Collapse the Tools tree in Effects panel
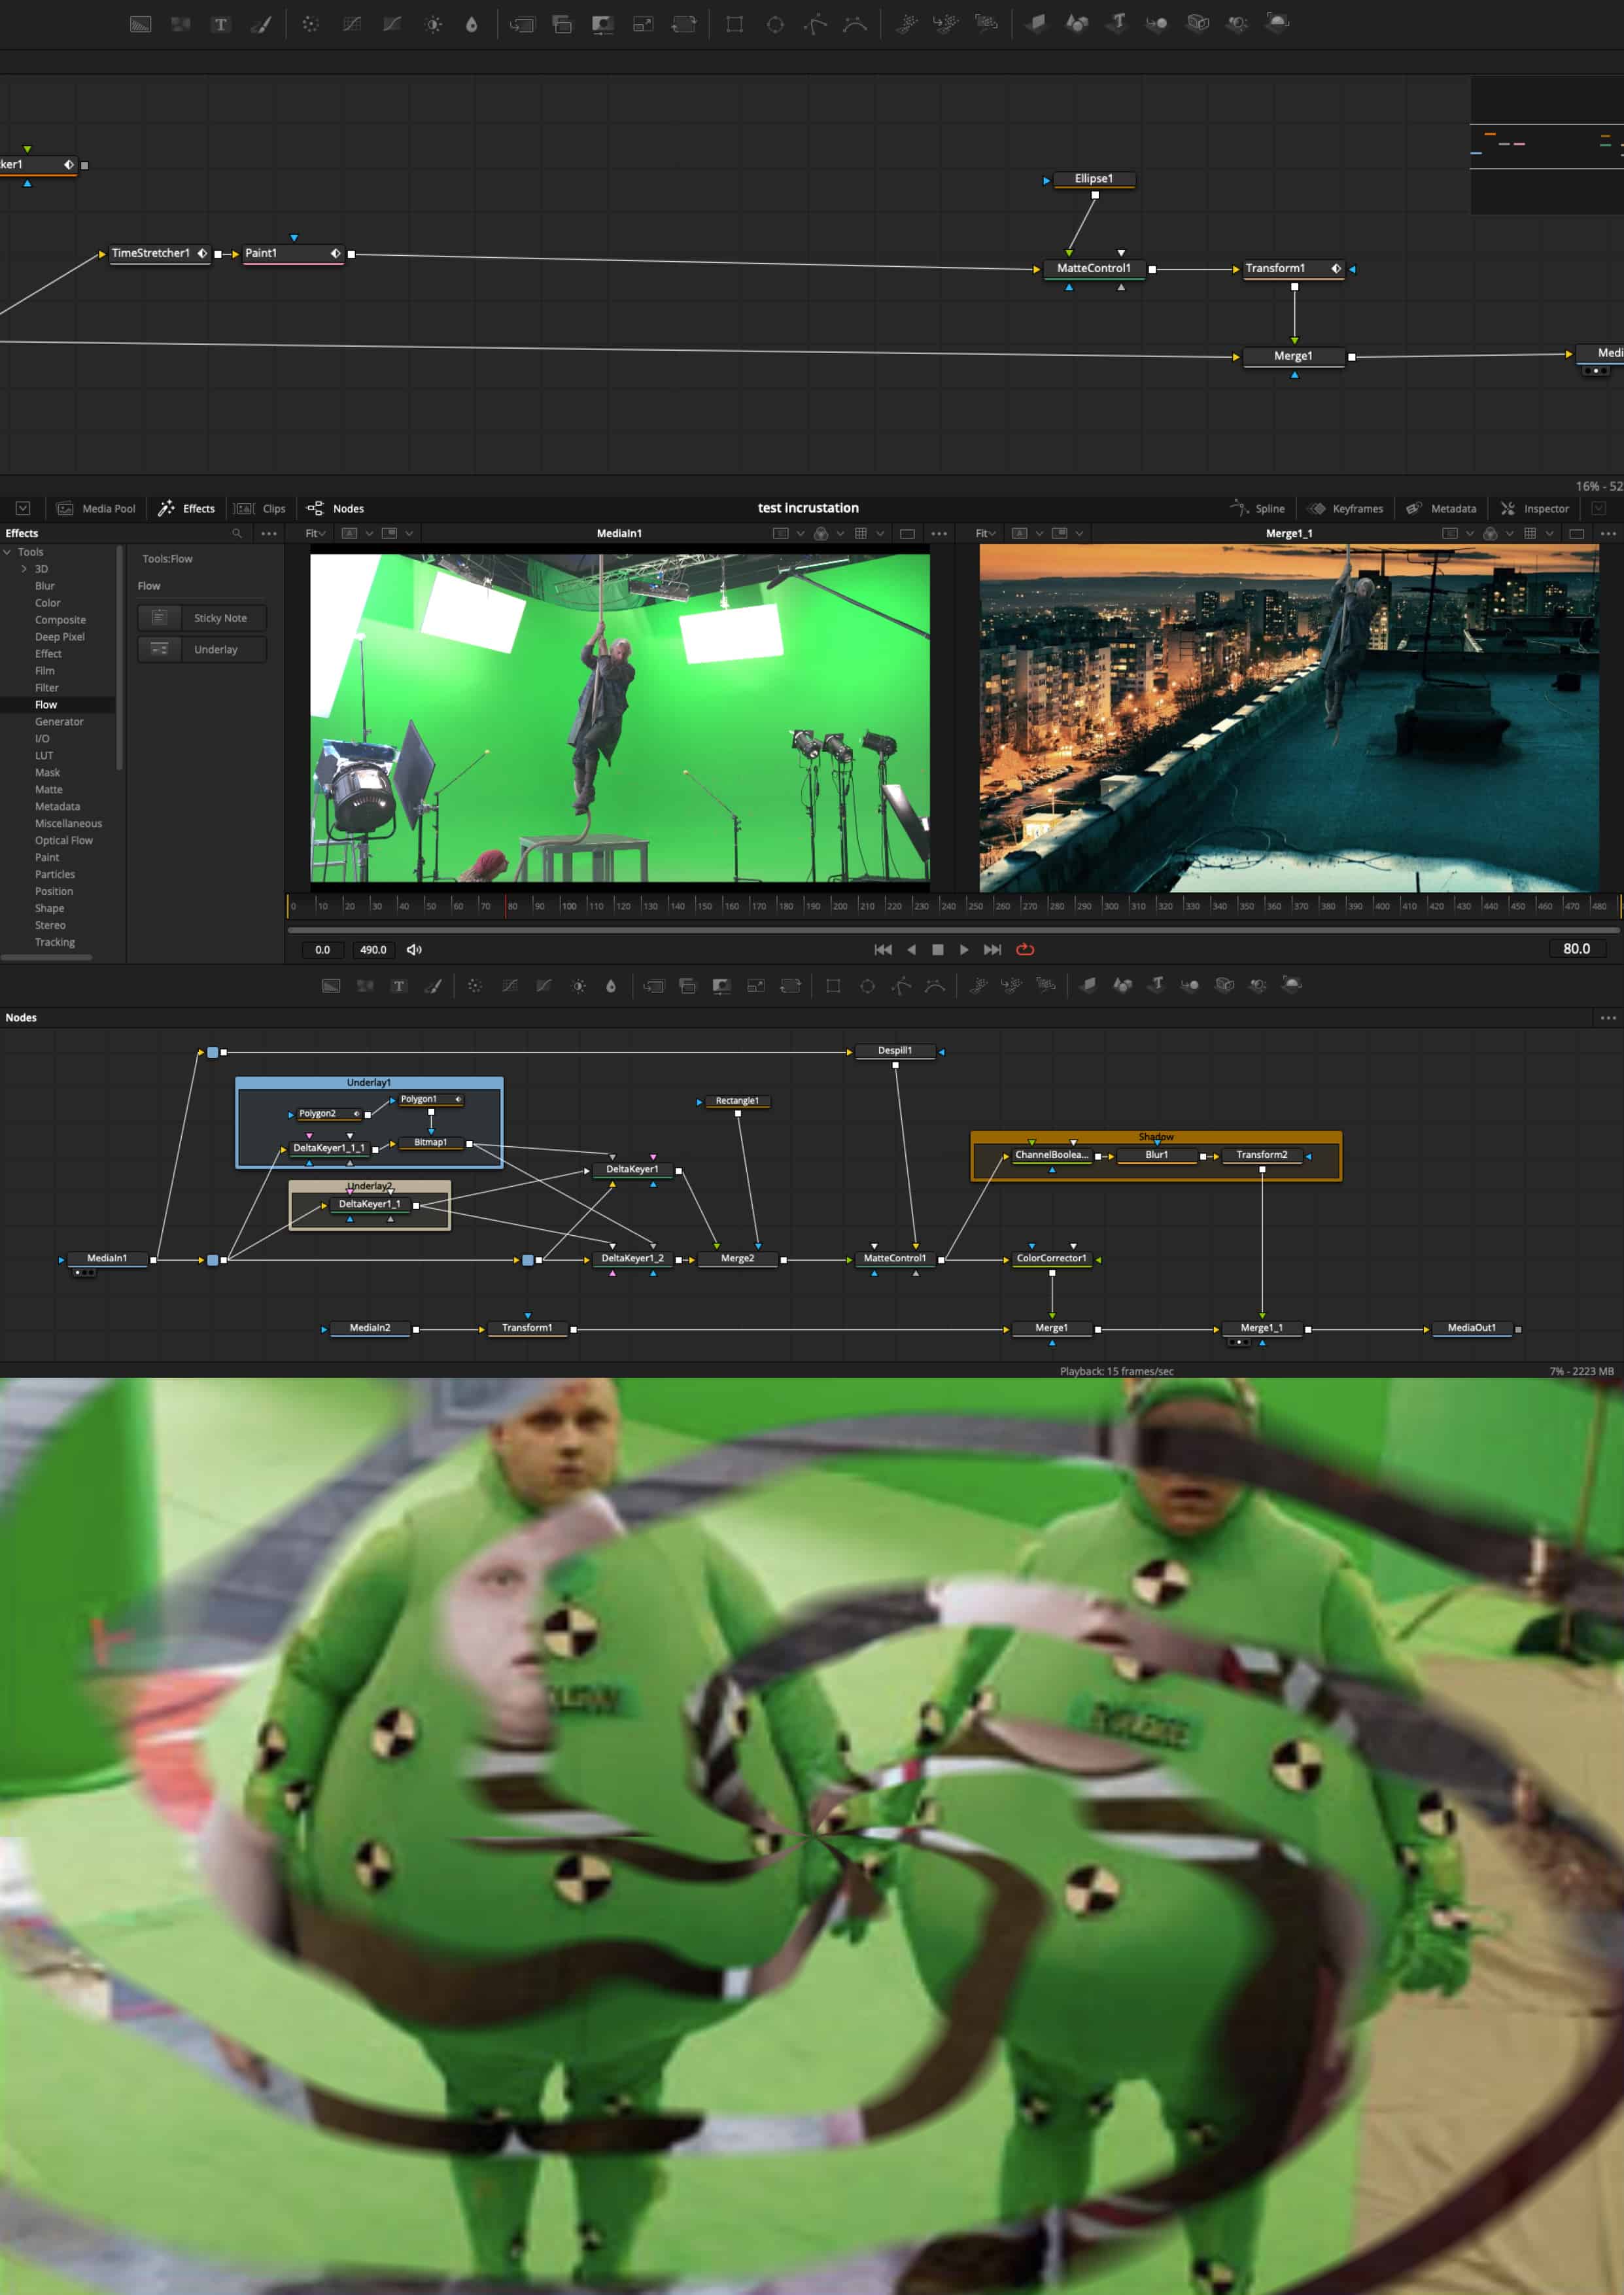Viewport: 1624px width, 2295px height. coord(8,552)
